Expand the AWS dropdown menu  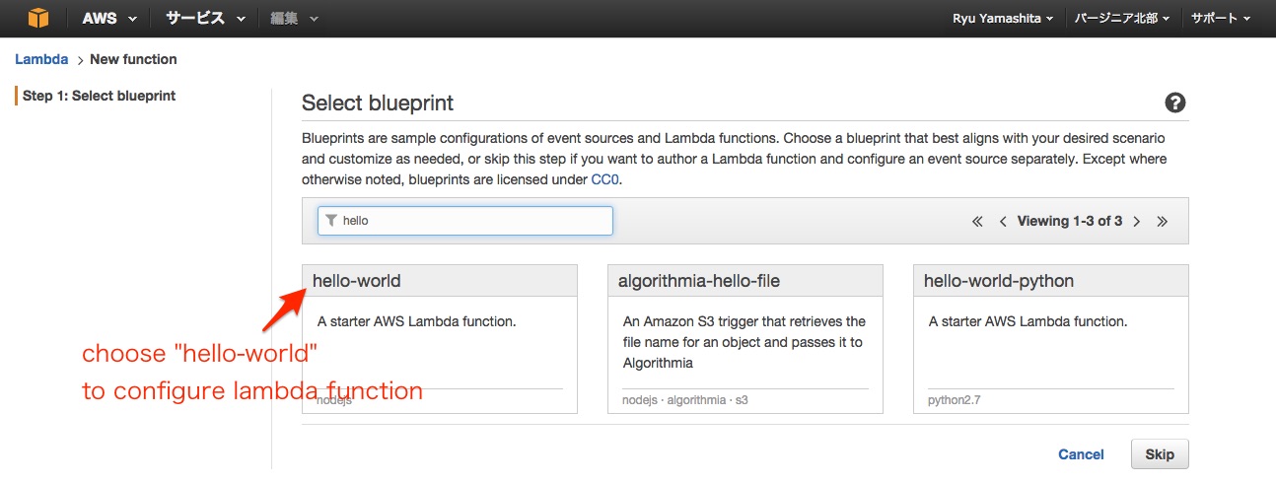(108, 18)
